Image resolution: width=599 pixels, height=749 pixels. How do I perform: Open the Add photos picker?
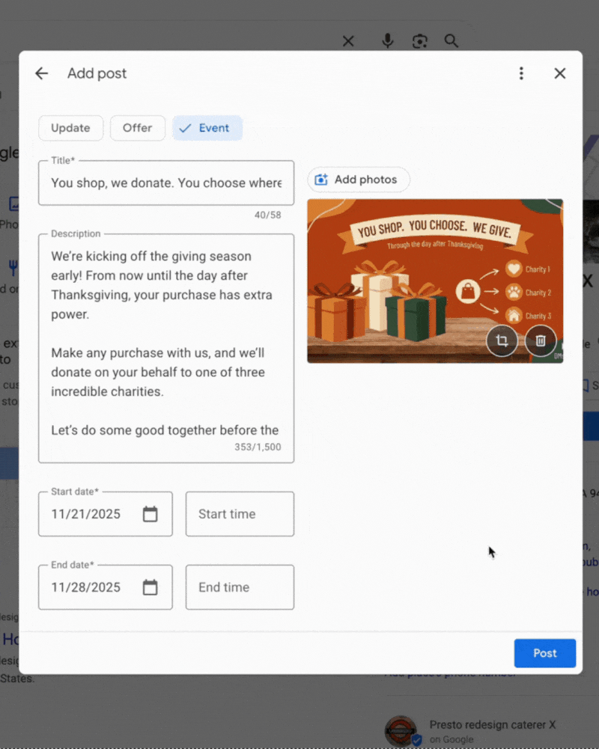click(358, 180)
